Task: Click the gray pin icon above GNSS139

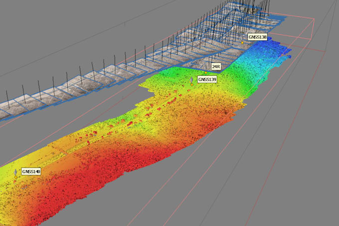Action: coord(191,80)
